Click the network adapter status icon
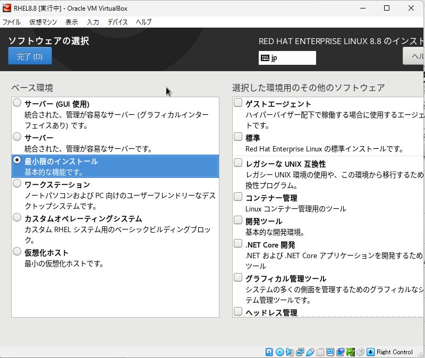 (x=300, y=352)
